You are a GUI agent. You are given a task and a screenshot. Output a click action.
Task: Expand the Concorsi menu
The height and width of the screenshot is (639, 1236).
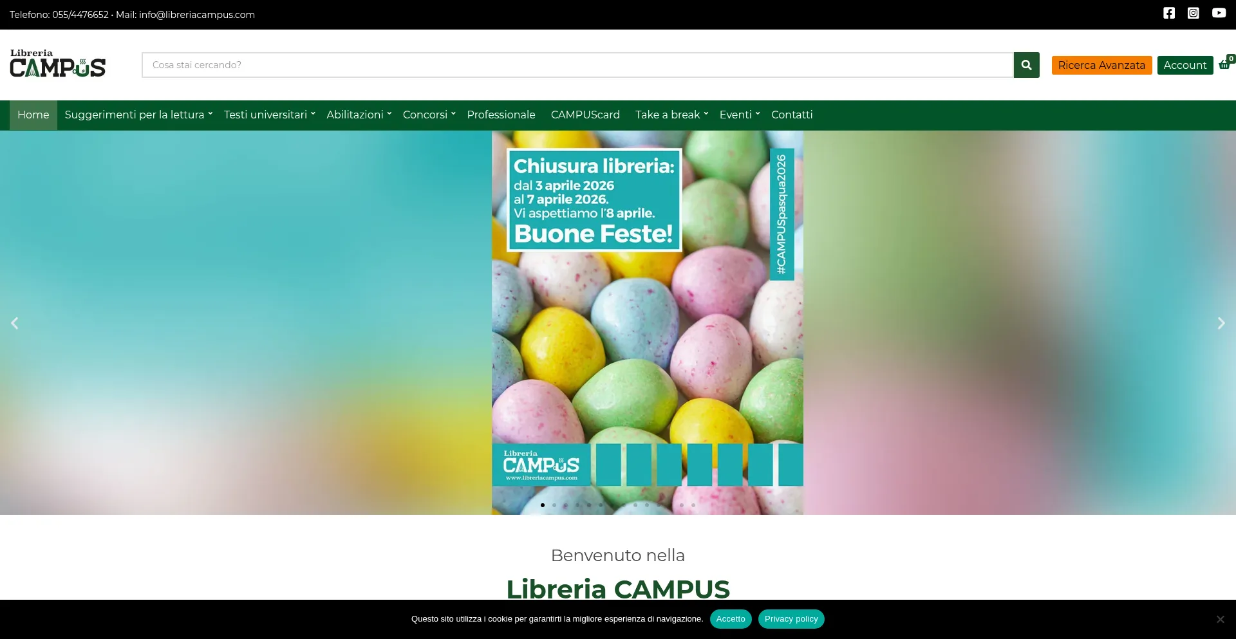(x=429, y=115)
